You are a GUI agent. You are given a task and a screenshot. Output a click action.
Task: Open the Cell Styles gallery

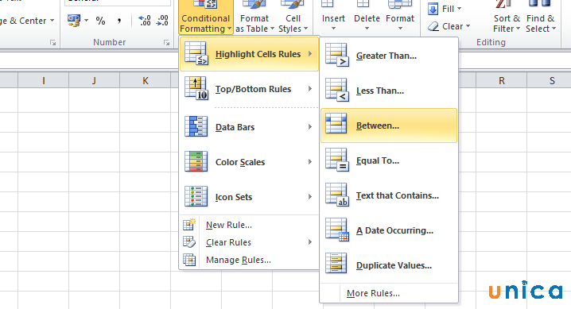[293, 17]
